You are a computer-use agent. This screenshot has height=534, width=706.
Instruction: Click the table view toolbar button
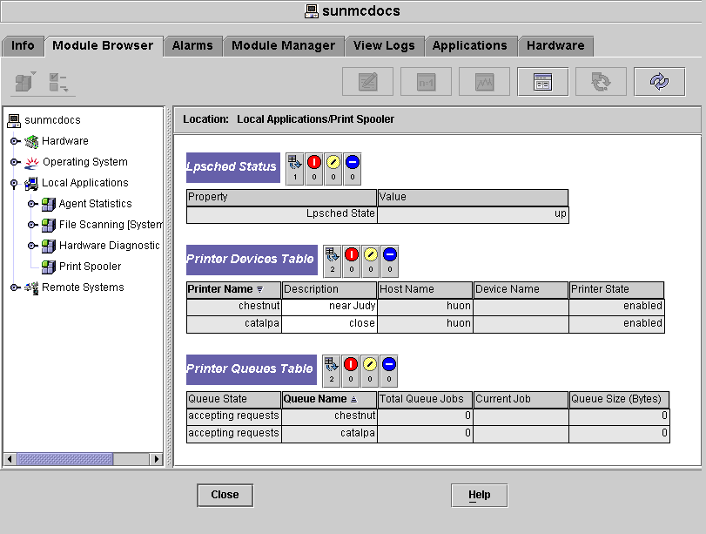pos(543,82)
